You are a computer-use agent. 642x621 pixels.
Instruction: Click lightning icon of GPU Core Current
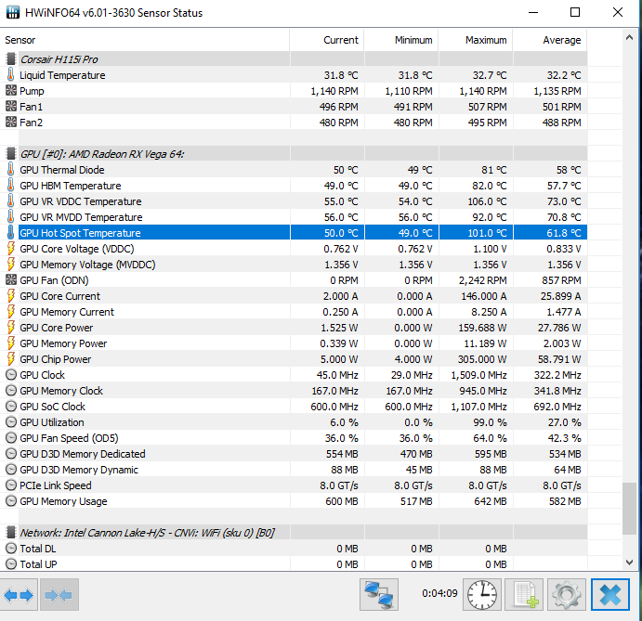(10, 295)
